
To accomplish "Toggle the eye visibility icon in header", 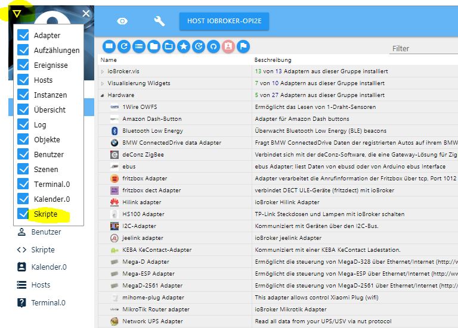I will [122, 21].
